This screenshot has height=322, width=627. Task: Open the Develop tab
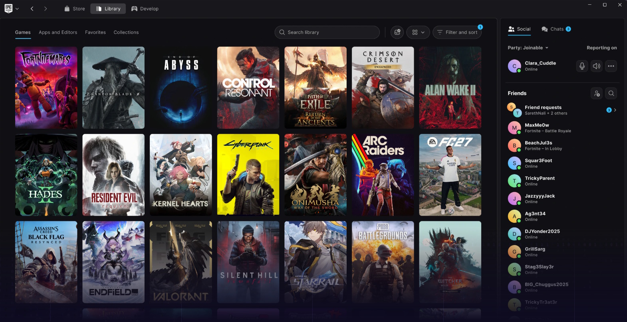tap(145, 9)
